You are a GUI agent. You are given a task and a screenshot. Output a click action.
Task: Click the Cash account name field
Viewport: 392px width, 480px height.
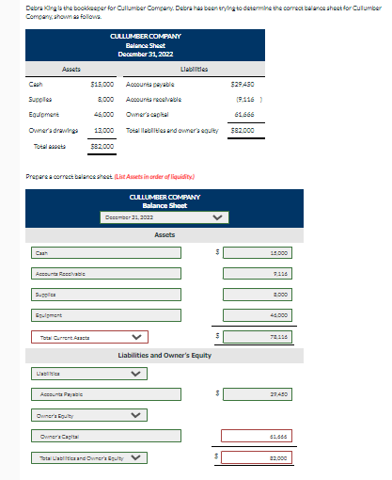(106, 253)
